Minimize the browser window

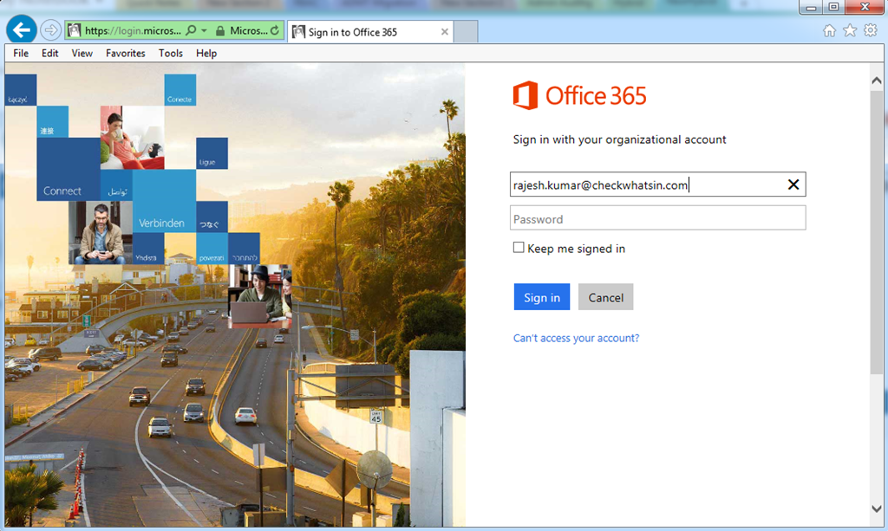812,7
